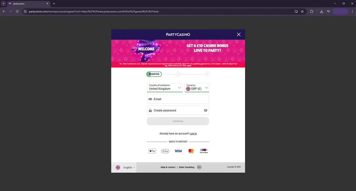Click the Log in link

tap(193, 134)
